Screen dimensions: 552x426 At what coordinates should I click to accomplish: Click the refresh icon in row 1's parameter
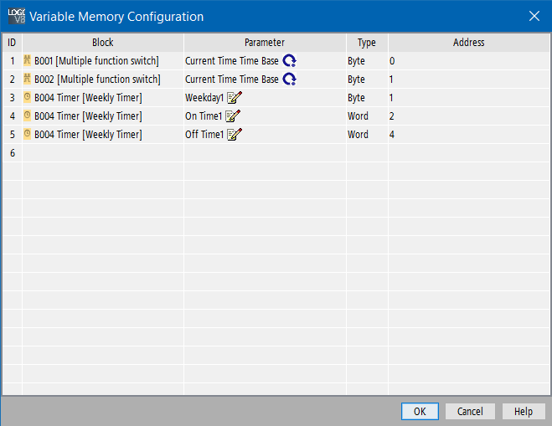point(290,61)
